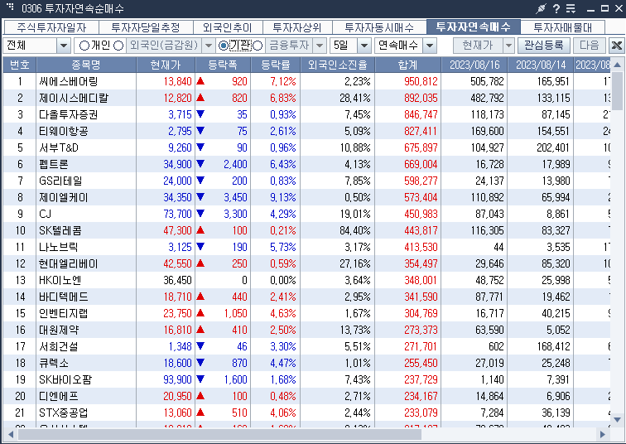
Task: Sort by 합계 column header
Action: coord(407,65)
